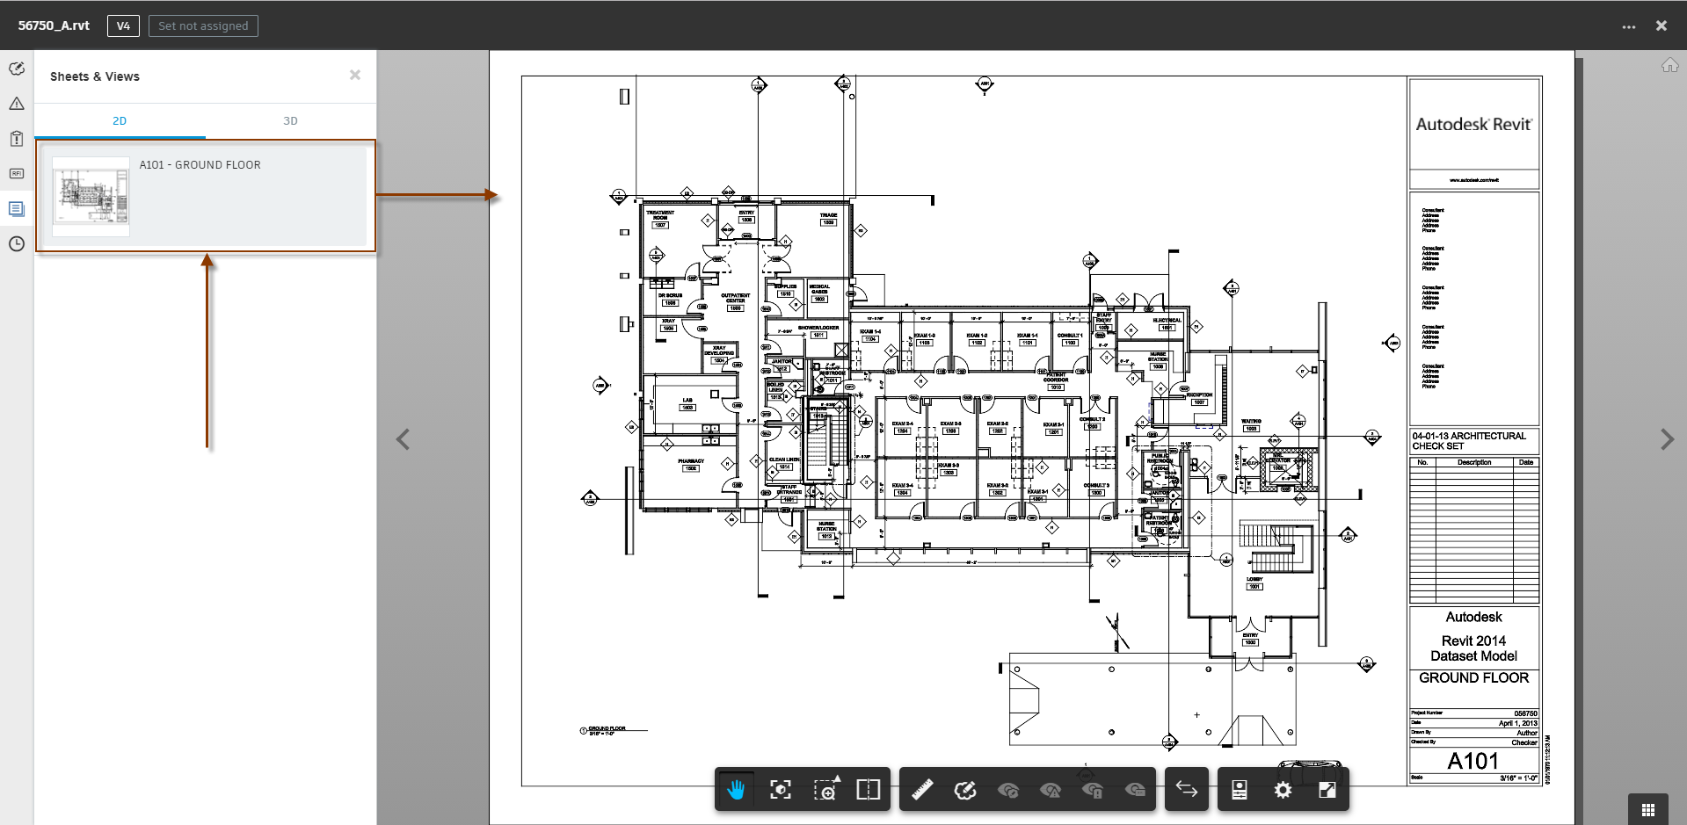Open the version history panel
Viewport: 1687px width, 825px height.
16,244
